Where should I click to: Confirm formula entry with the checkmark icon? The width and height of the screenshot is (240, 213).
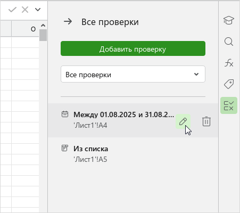tap(12, 10)
